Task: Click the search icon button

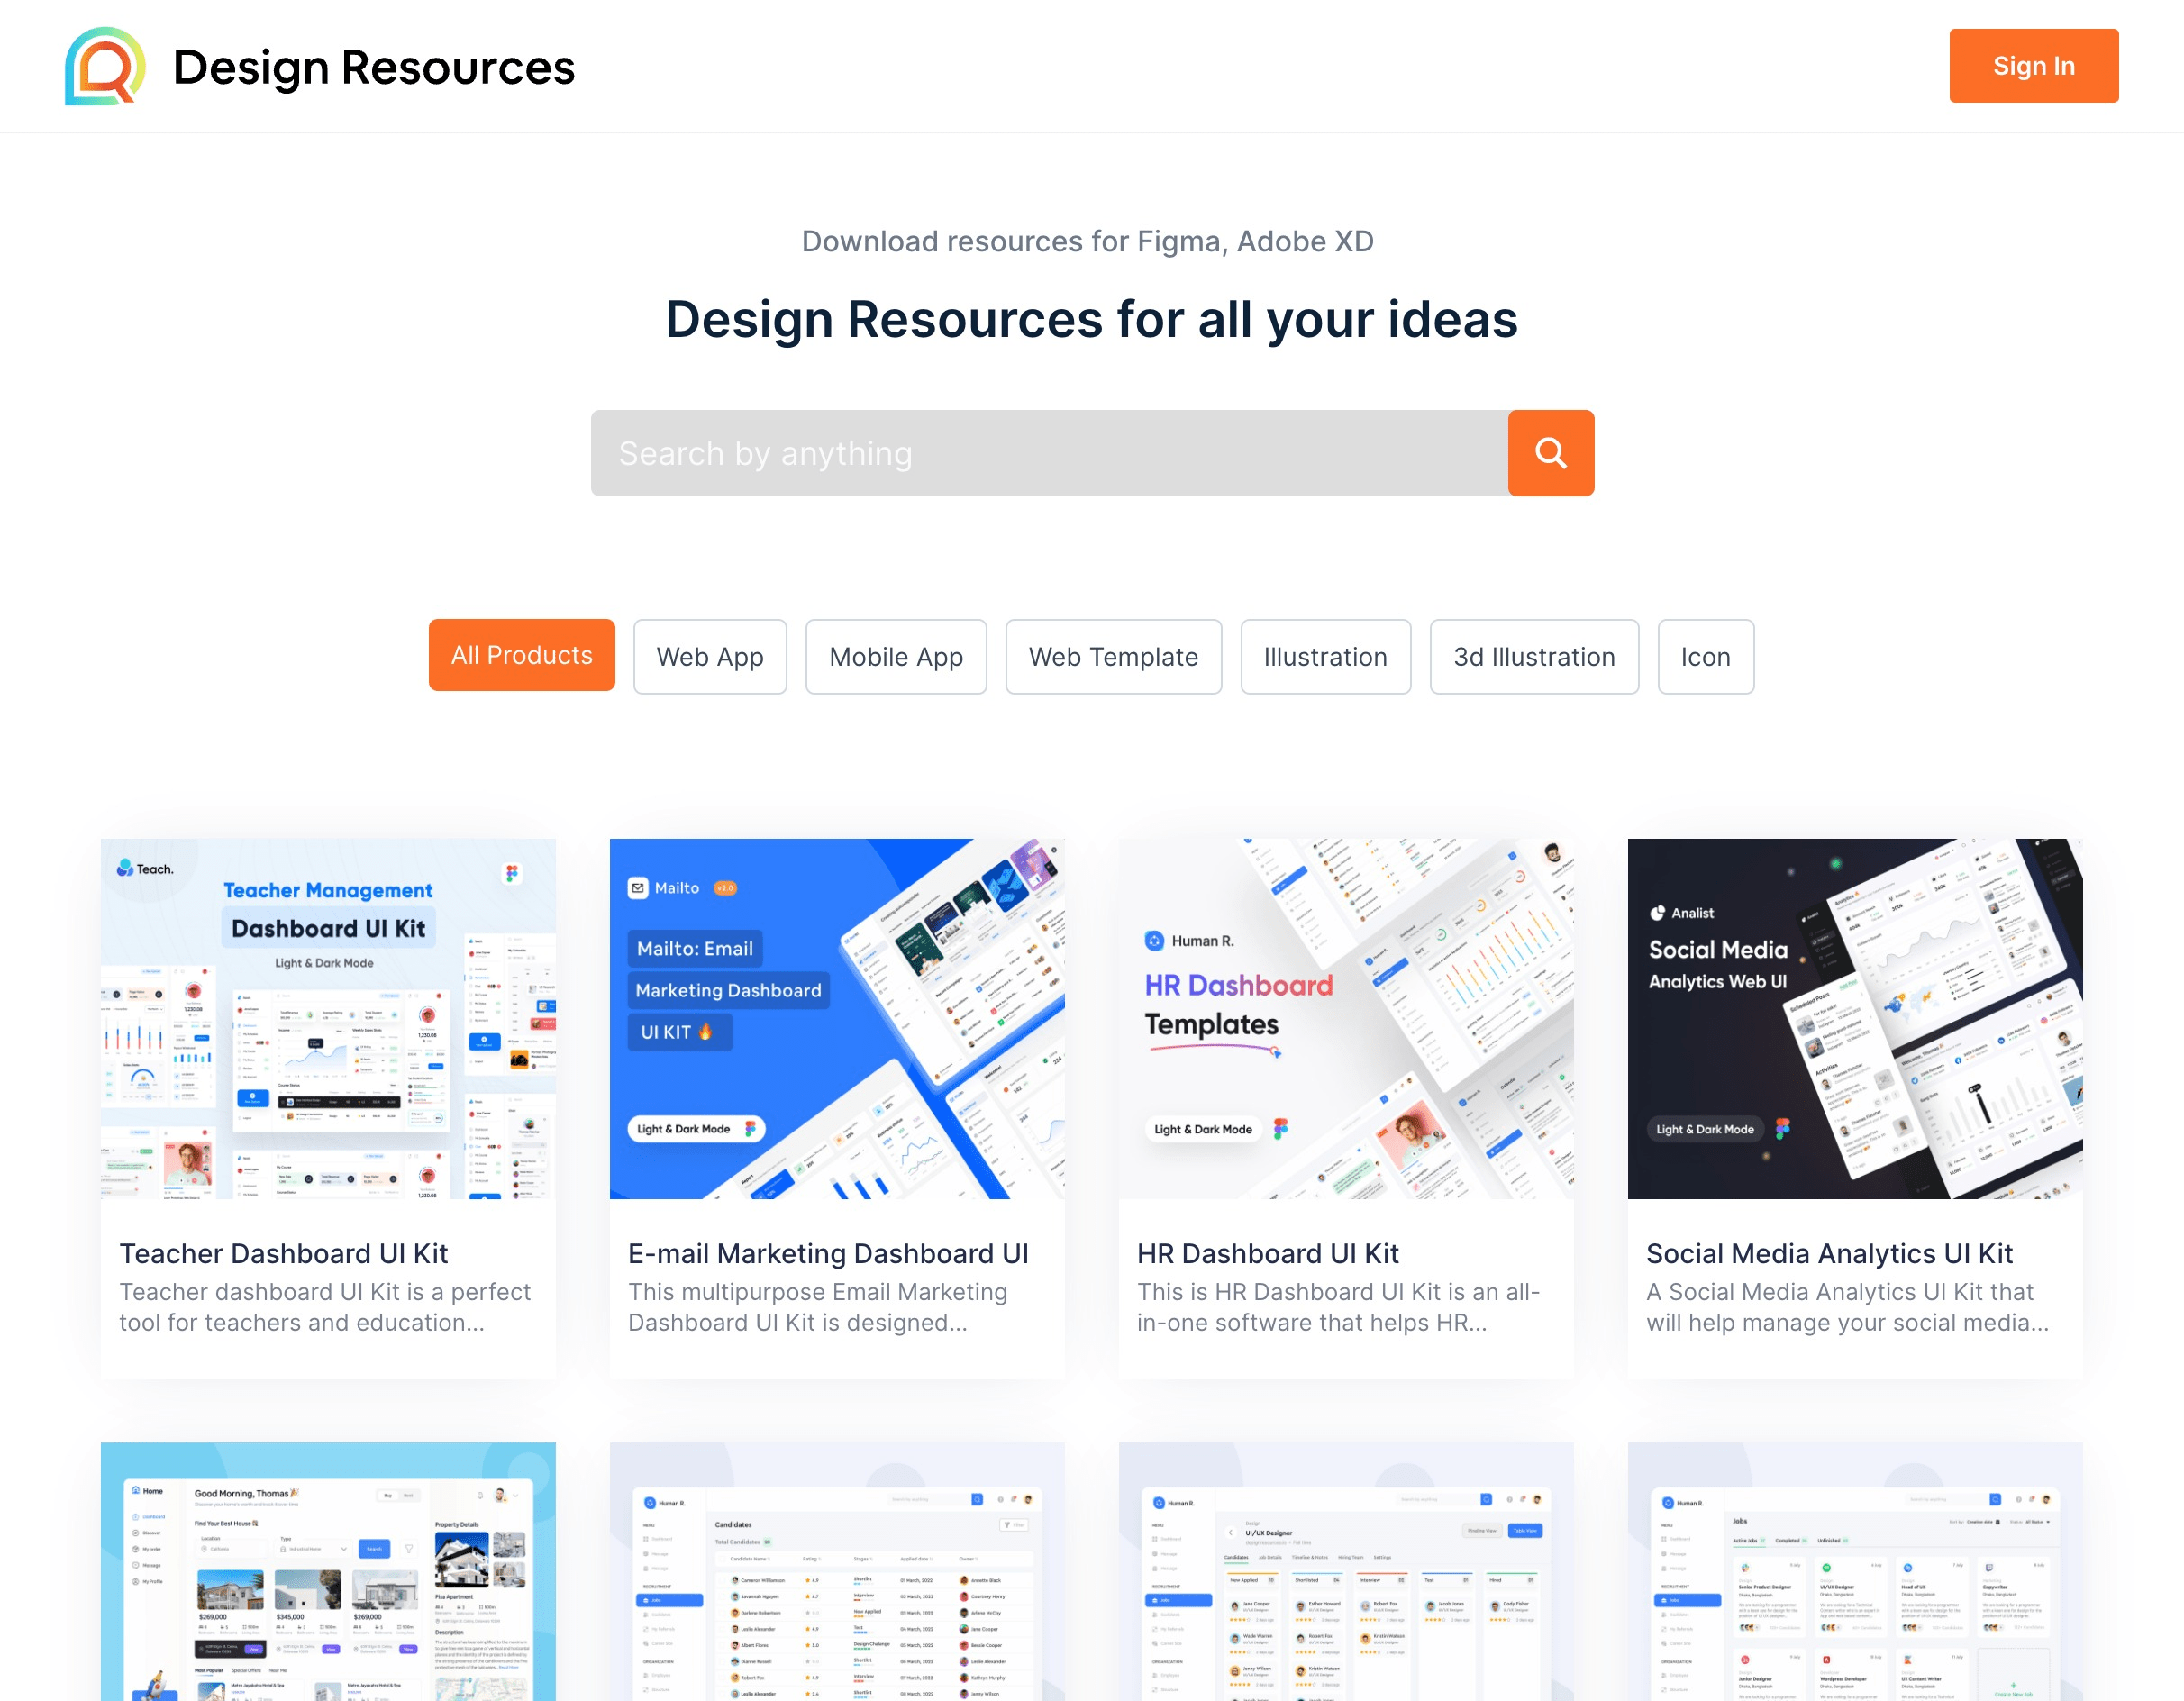Action: [x=1552, y=453]
